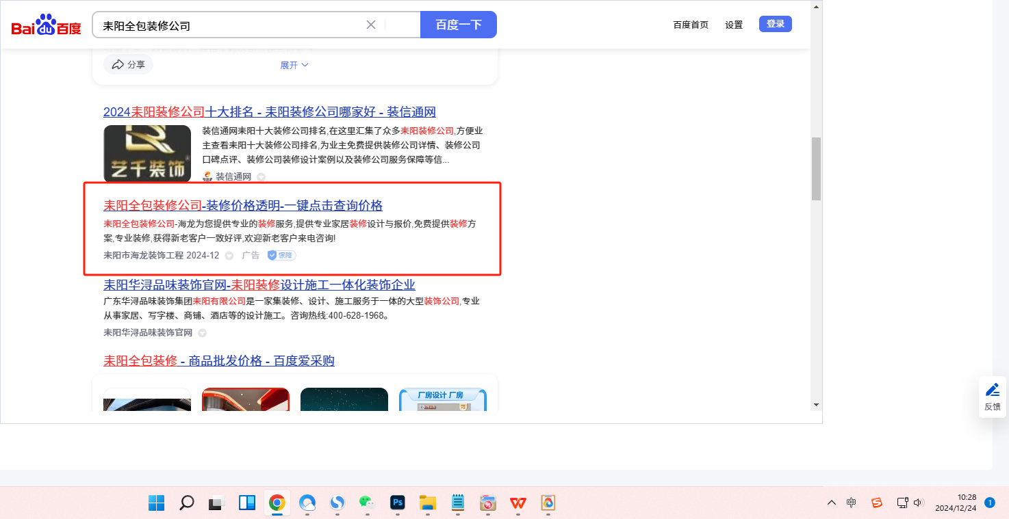Click the page's vertical scrollbar thumb
Viewport: 1009px width, 519px height.
click(x=816, y=168)
